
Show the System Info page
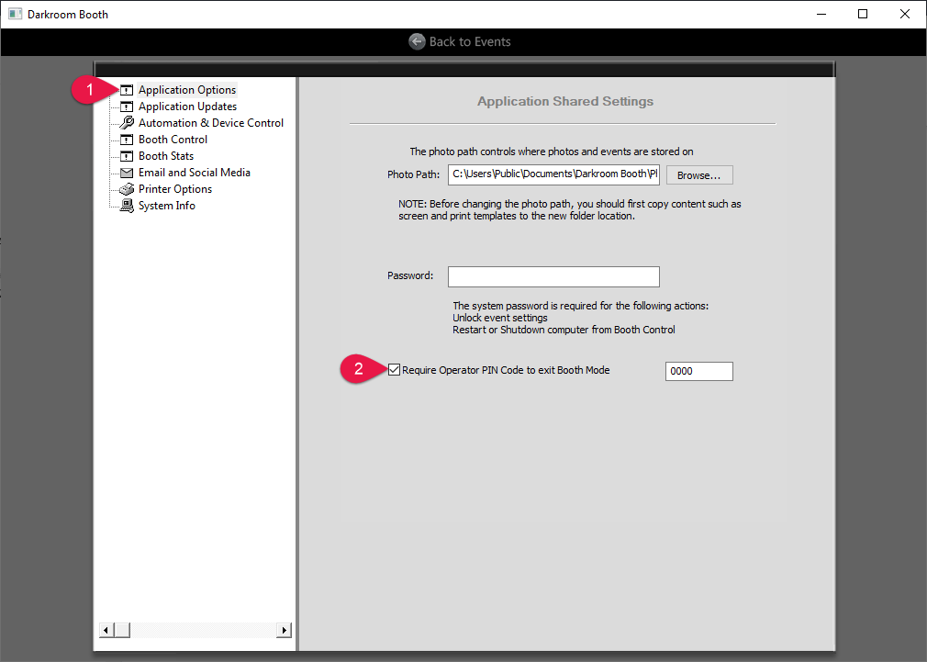click(167, 206)
